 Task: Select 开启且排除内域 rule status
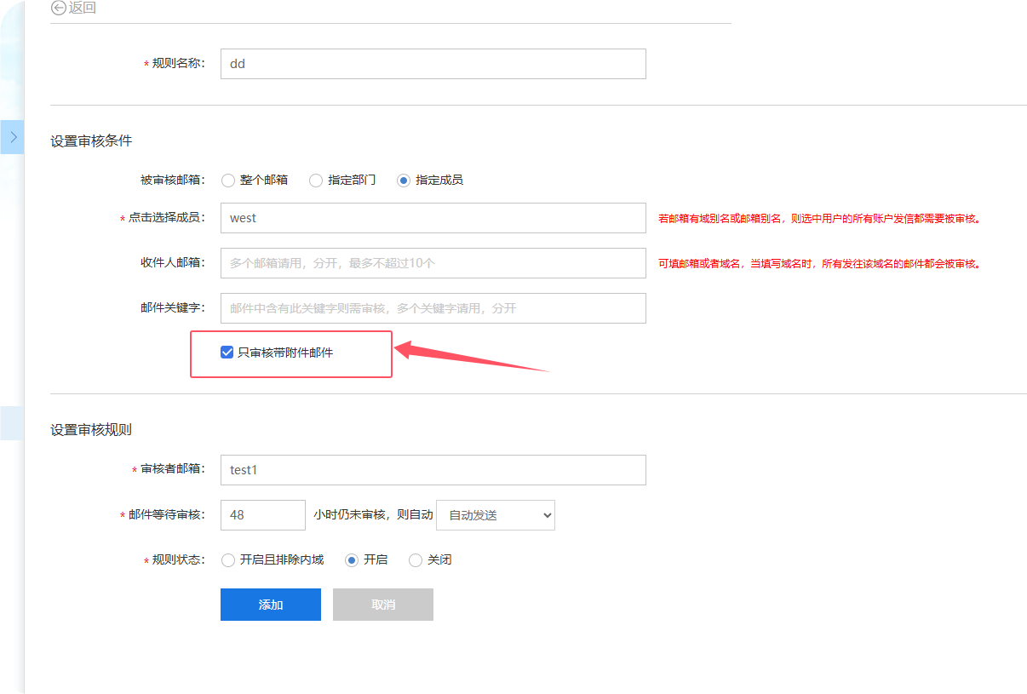pos(228,560)
